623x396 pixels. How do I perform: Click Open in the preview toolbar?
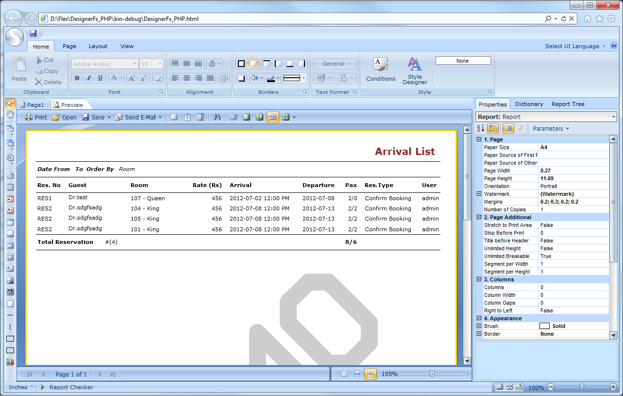(64, 117)
